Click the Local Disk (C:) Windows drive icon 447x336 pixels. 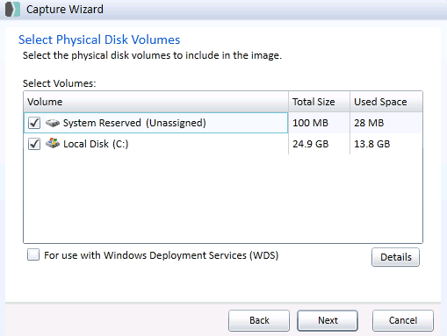coord(53,143)
